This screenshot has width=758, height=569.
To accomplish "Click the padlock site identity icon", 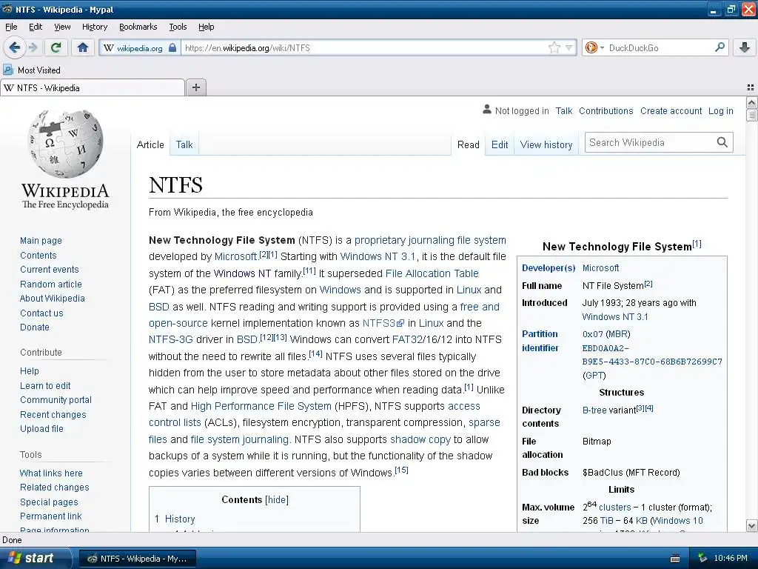I will coord(172,48).
